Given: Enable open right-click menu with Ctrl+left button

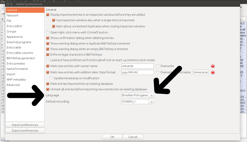Looking at the screenshot, I should (x=48, y=32).
